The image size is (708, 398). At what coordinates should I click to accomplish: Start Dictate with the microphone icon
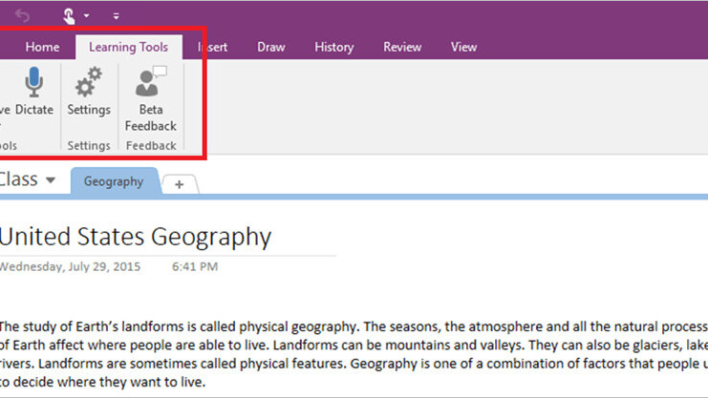(x=34, y=84)
